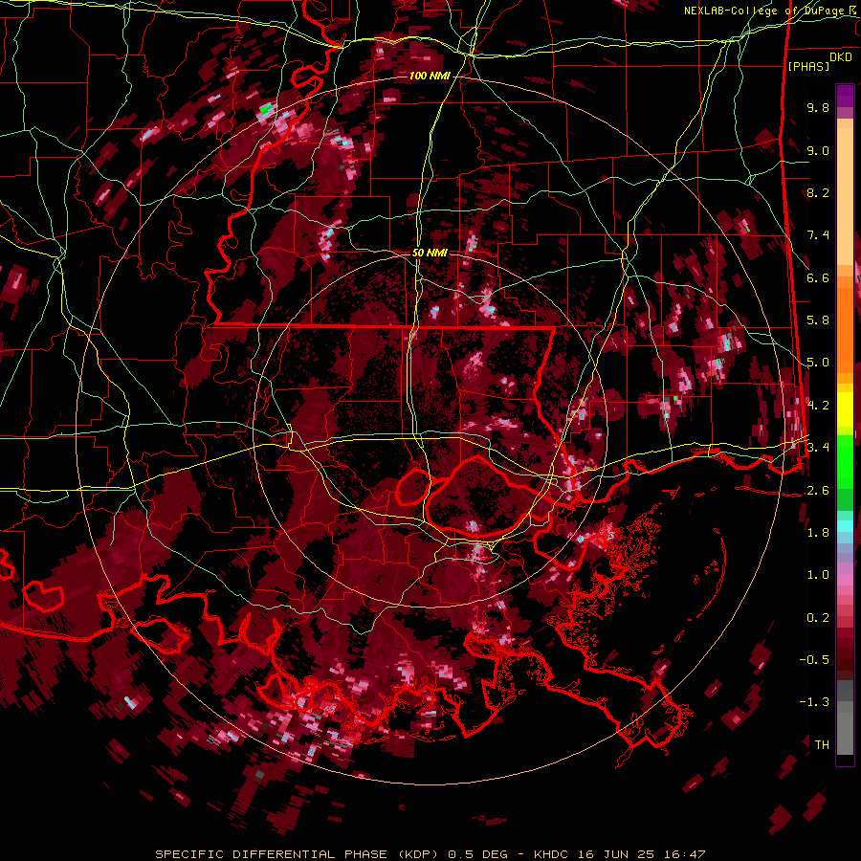Click the 2.6 value on the color scale
This screenshot has height=861, width=861.
[x=818, y=491]
